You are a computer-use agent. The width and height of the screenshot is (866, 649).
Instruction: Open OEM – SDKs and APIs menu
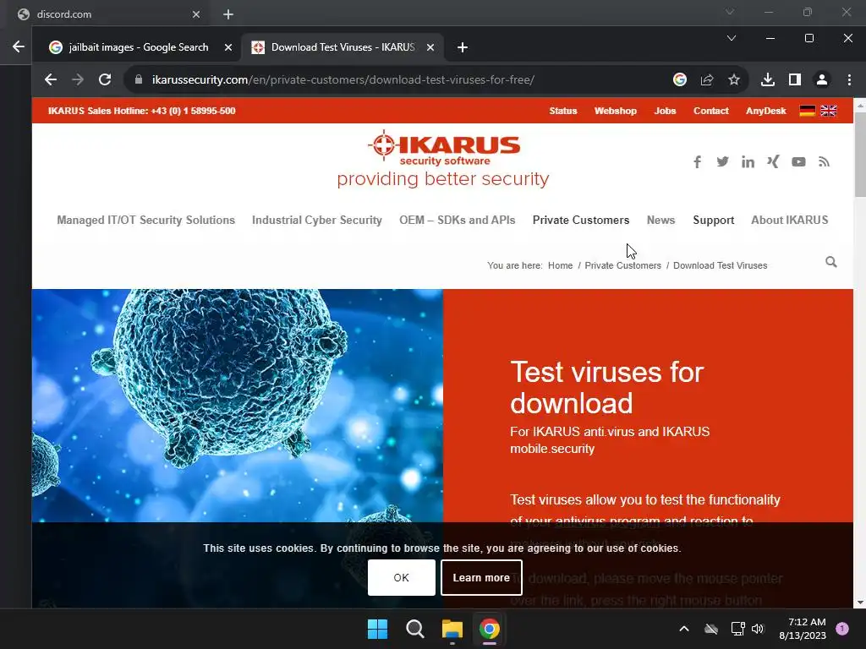(458, 220)
